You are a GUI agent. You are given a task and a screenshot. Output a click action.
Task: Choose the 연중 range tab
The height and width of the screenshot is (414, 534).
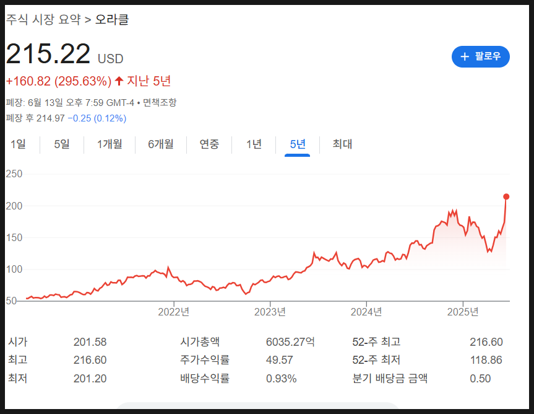[209, 144]
